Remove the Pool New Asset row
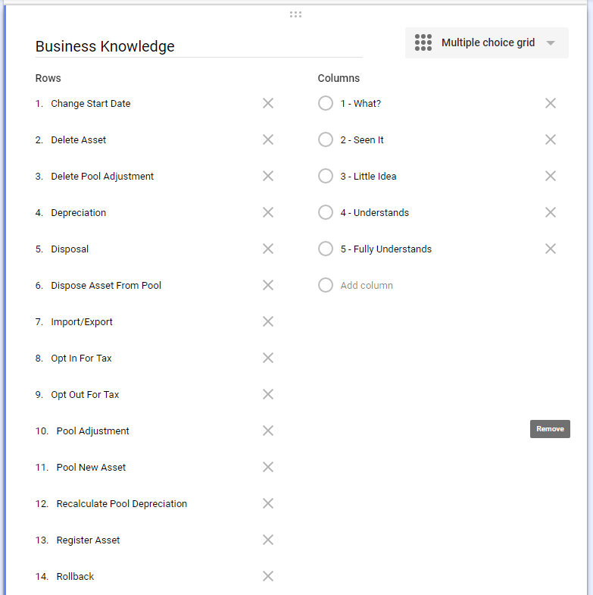Viewport: 593px width, 595px height. pos(268,467)
